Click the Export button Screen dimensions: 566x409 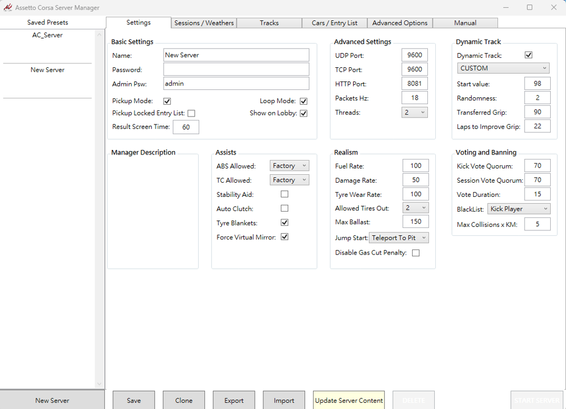coord(234,401)
